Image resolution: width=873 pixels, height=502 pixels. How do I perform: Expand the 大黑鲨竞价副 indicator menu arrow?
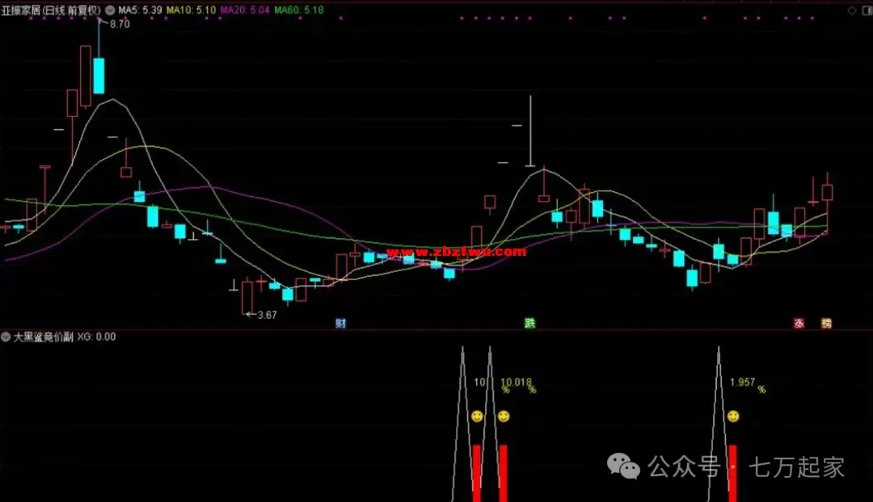click(x=6, y=337)
